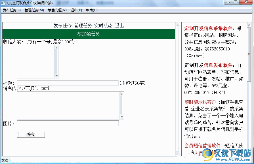254x164 pixels.
Task: Open the 管理任务 page link
Action: [83, 25]
